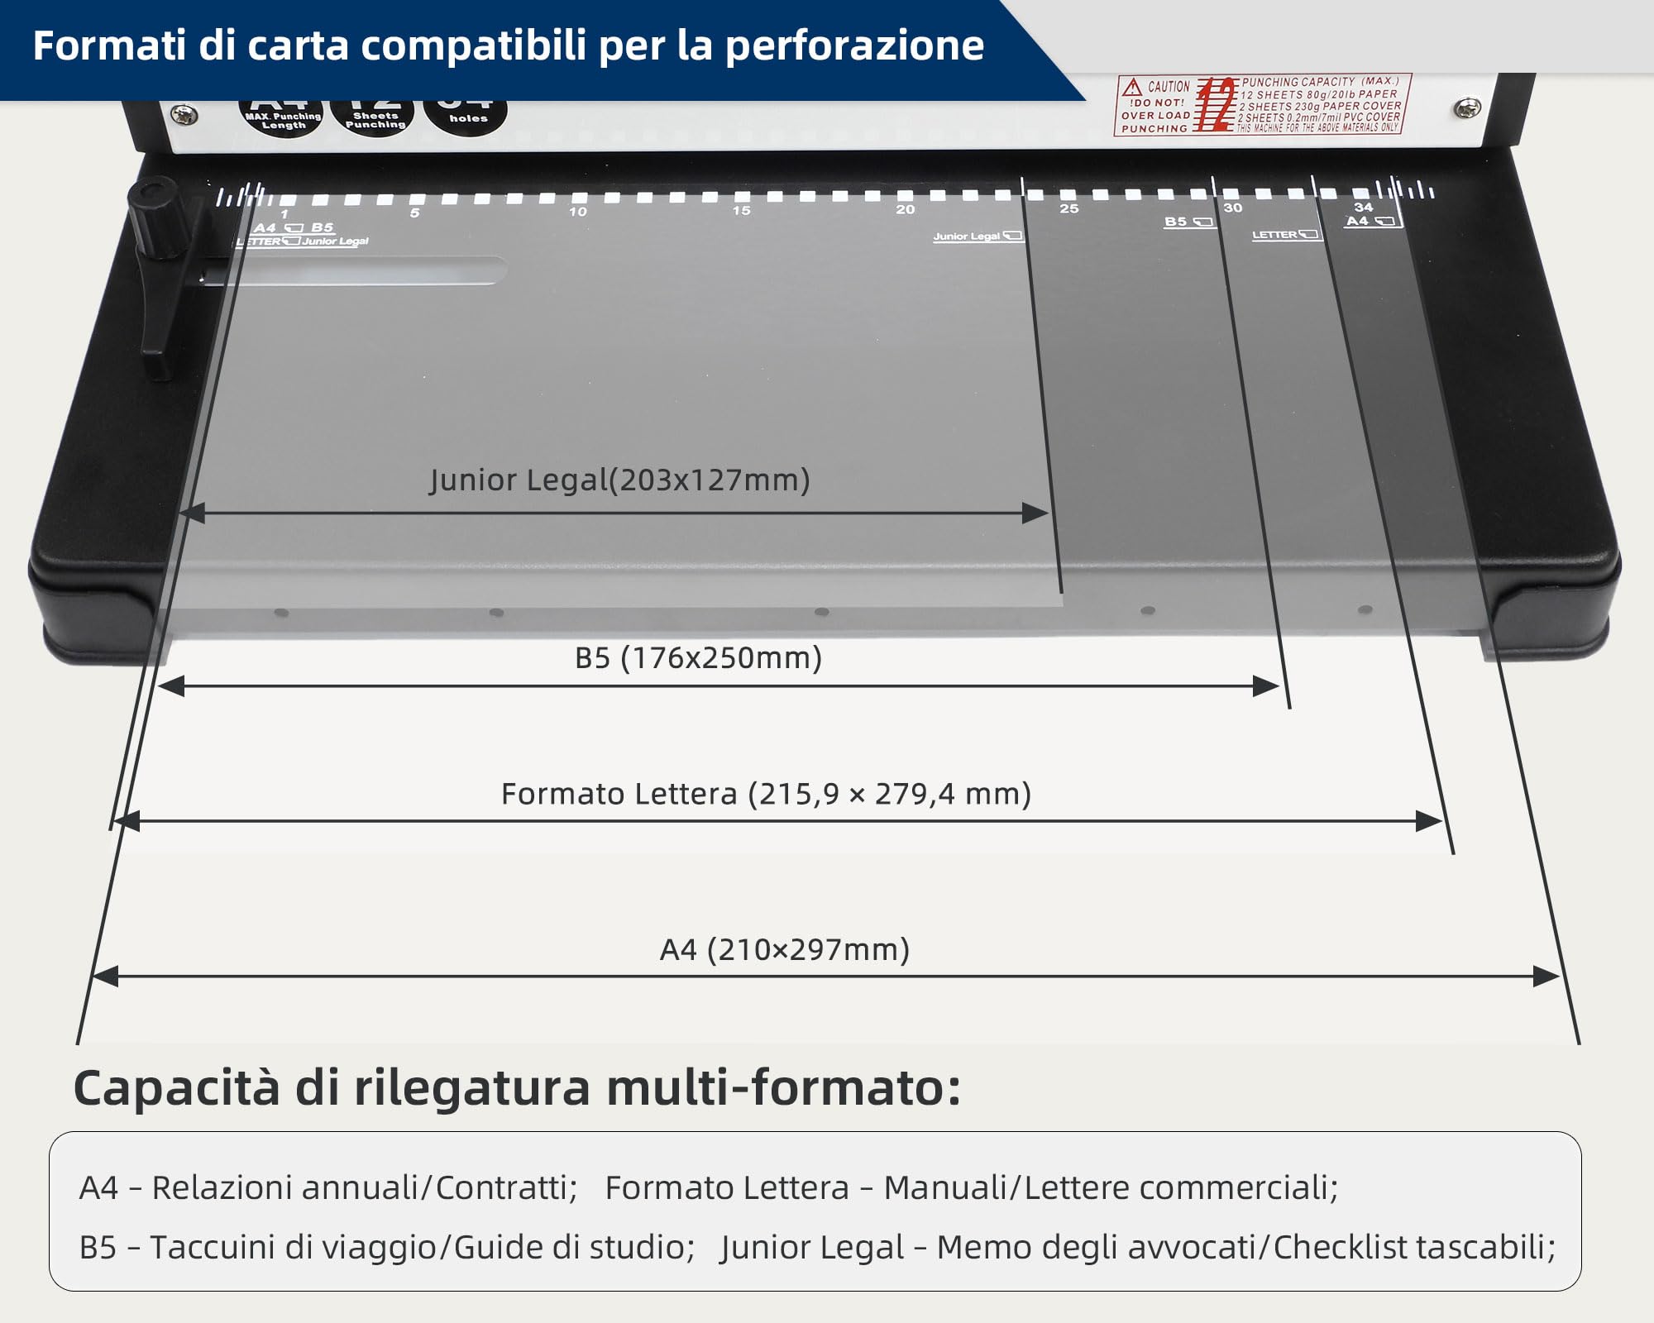Click 'Formato Lettera – Manuali/Lettere commerciali;' text
This screenshot has height=1323, width=1654.
tap(972, 1187)
